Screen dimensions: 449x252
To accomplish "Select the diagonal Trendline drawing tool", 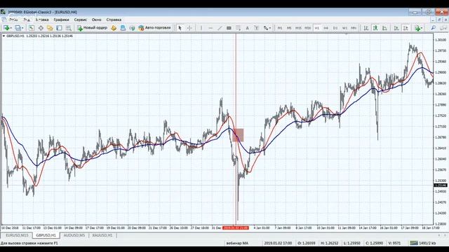I will (x=220, y=28).
